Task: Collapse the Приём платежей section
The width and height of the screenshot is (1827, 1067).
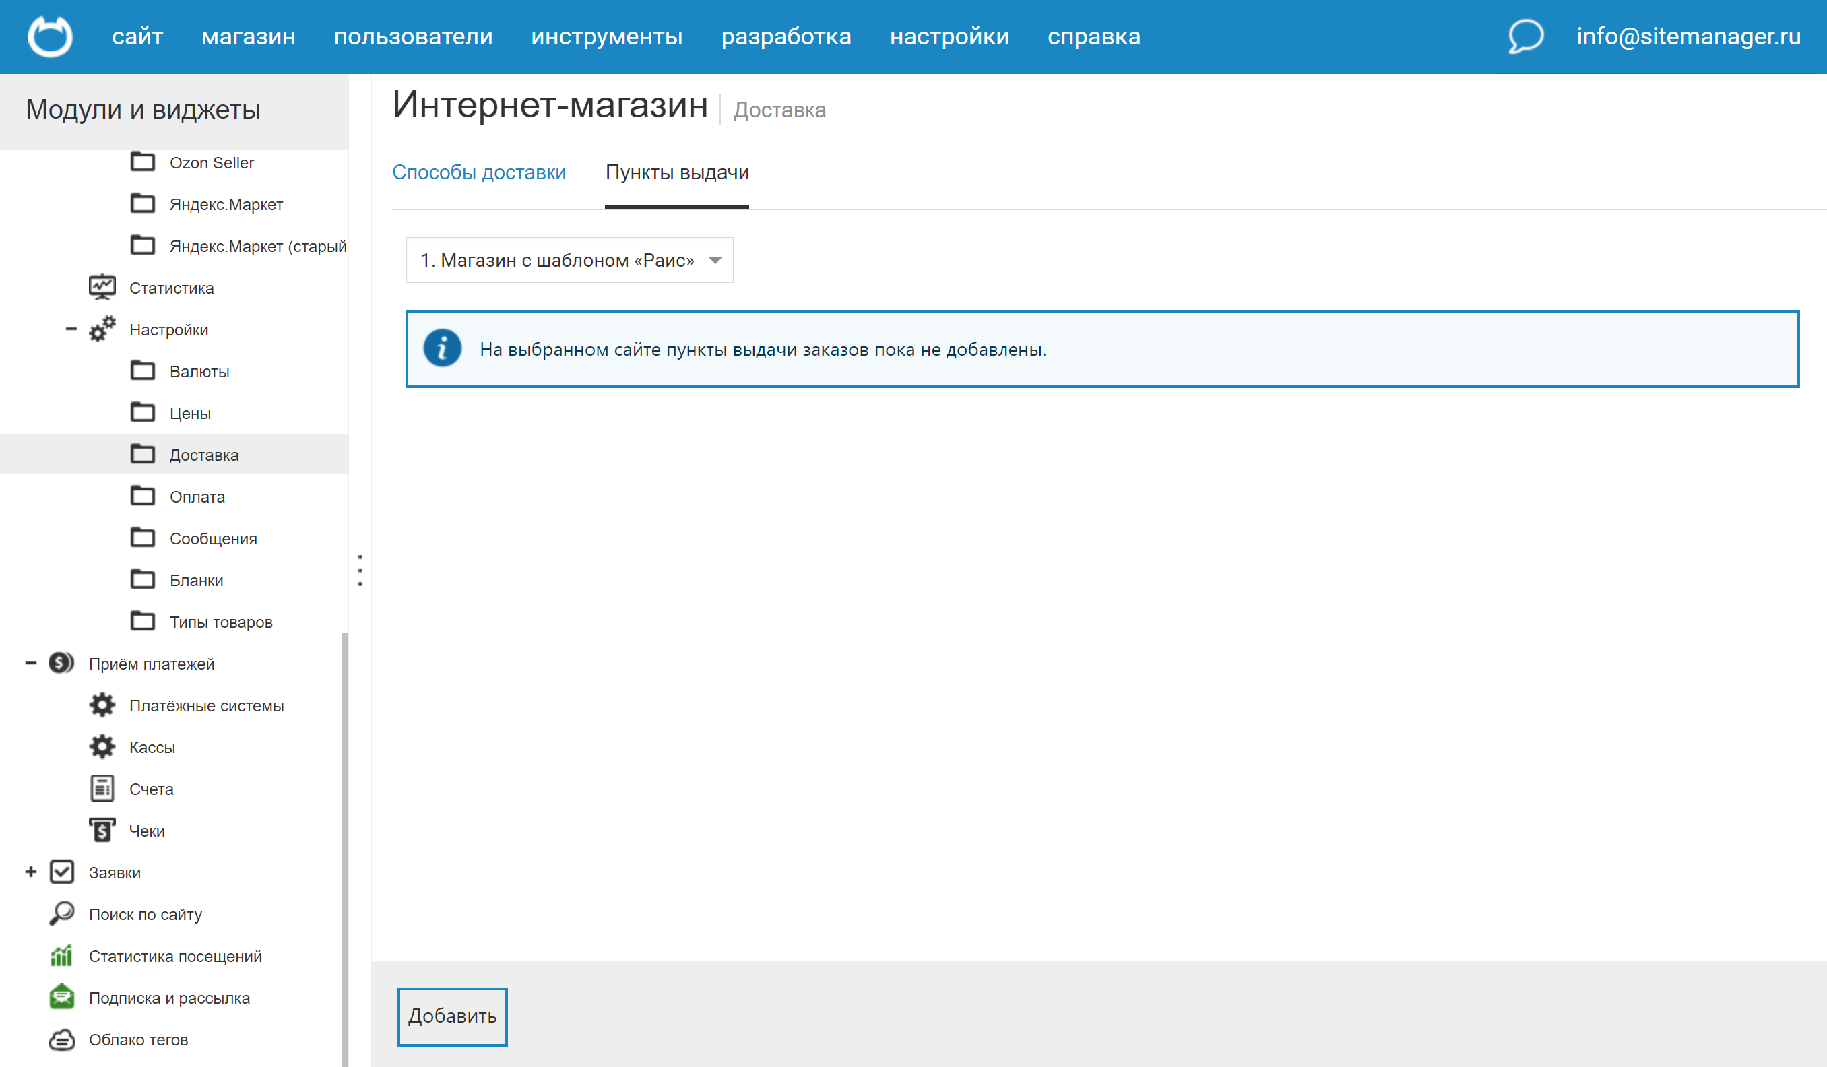Action: click(x=30, y=663)
